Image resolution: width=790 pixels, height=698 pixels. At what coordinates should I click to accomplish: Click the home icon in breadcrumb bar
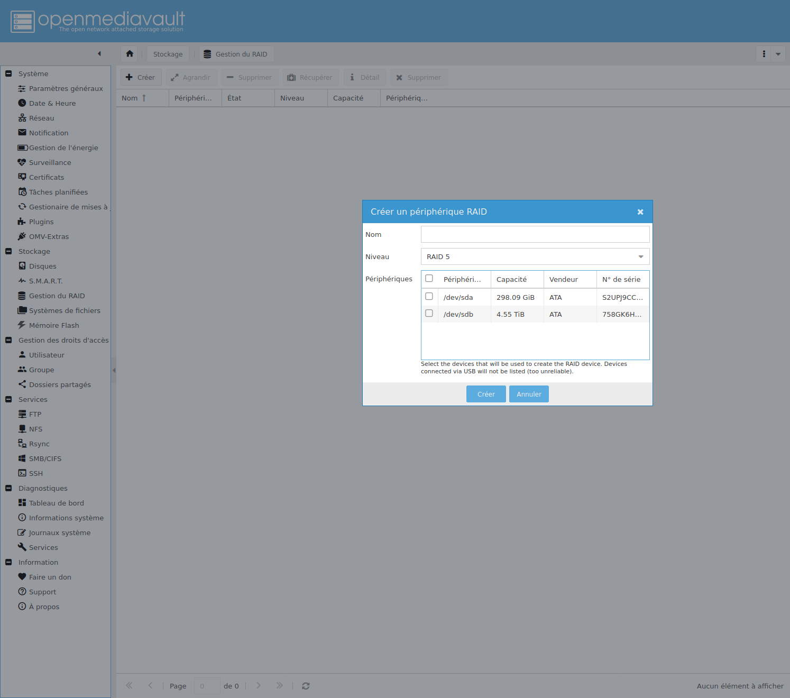click(x=130, y=54)
